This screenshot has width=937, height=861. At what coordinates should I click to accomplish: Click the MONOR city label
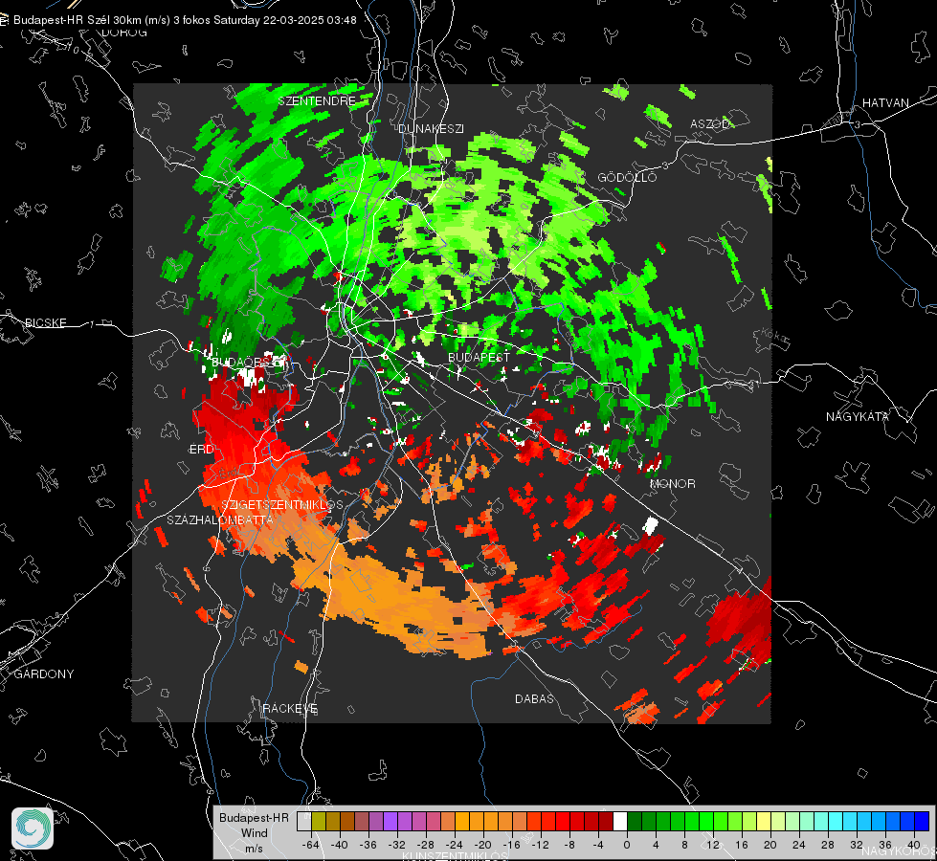coord(672,483)
